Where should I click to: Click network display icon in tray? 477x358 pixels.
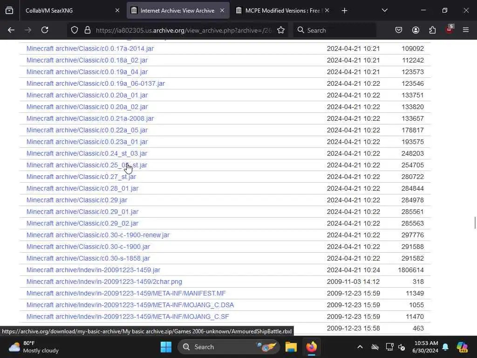click(389, 347)
